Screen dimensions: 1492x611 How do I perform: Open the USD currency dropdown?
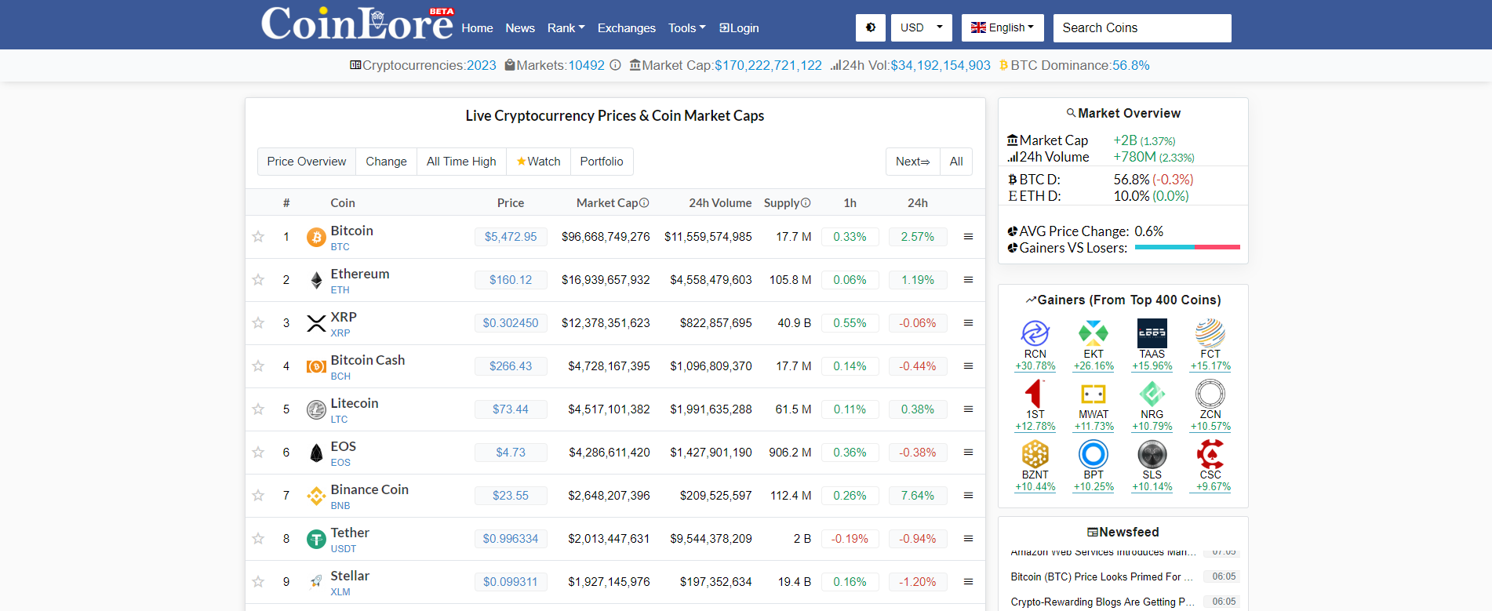921,27
